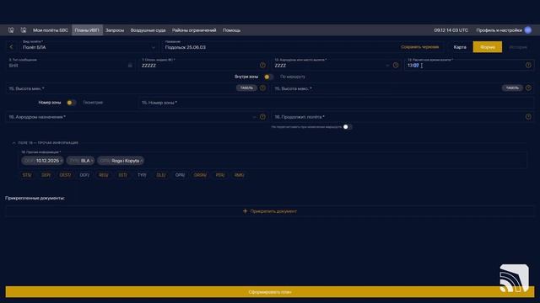Screen dimensions: 540x303
Task: Show help for destination aerodrome field 16
Action: [x=262, y=117]
